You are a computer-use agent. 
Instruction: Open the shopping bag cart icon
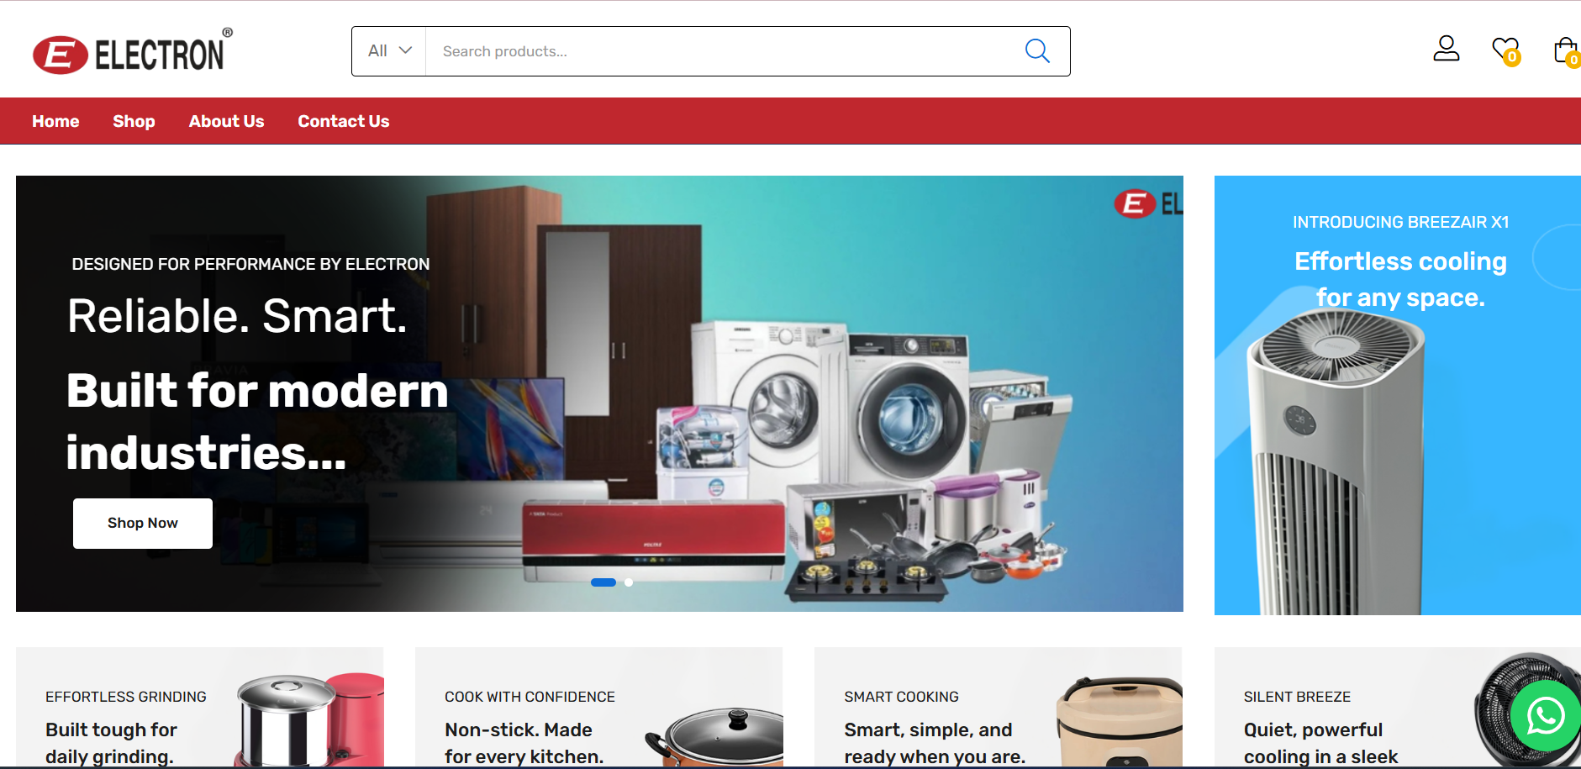[x=1565, y=50]
